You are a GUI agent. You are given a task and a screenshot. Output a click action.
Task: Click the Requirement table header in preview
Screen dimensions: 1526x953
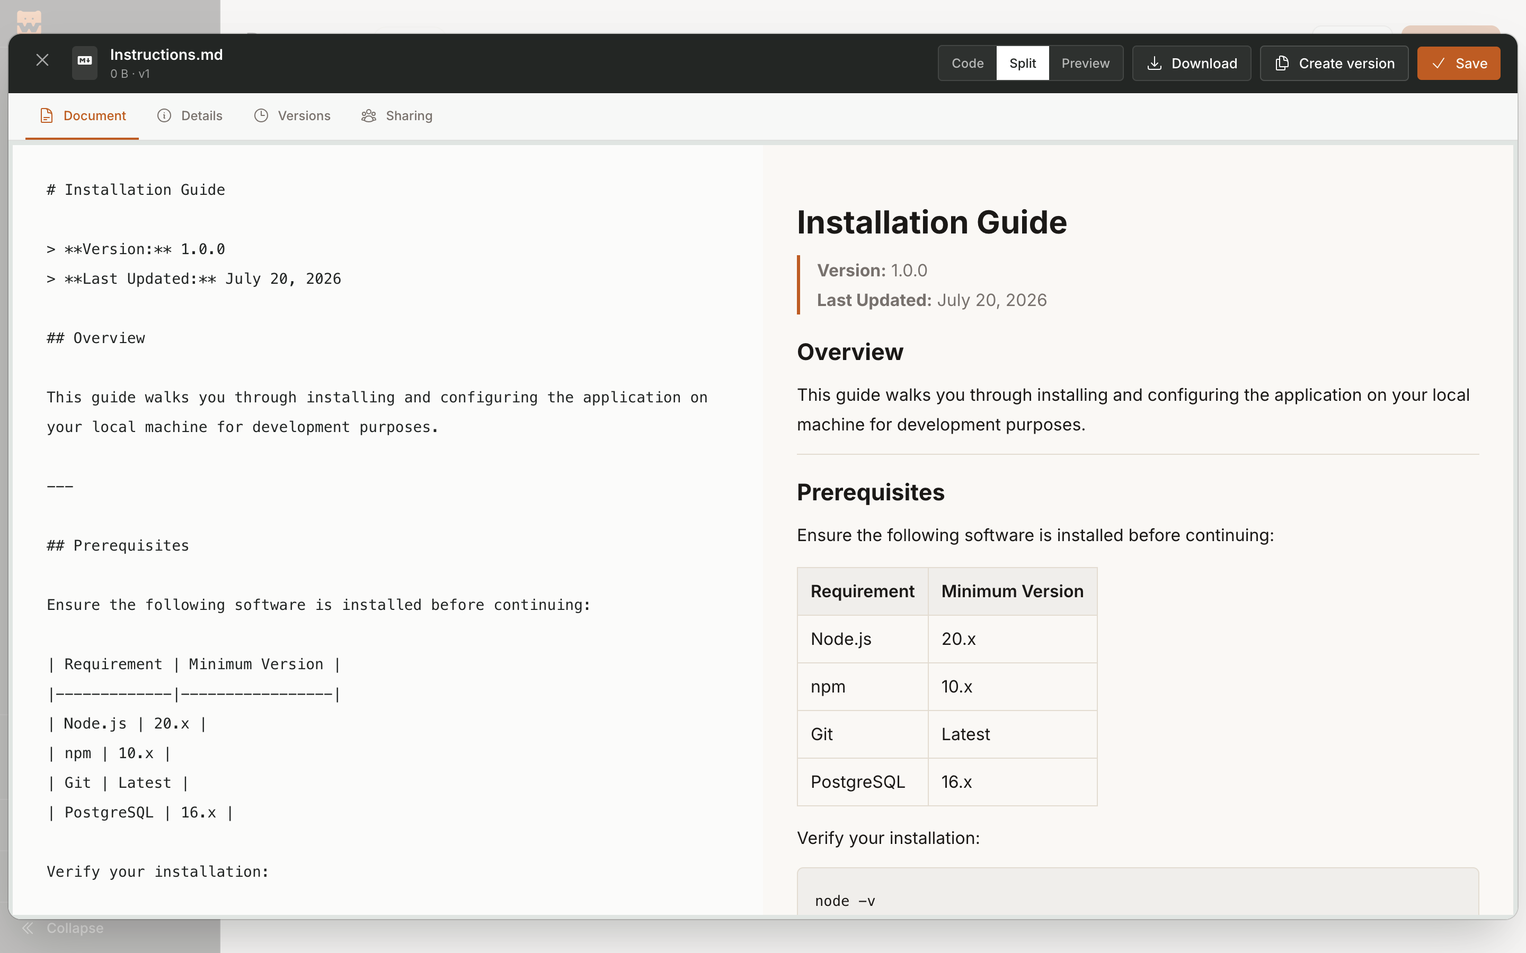click(862, 591)
